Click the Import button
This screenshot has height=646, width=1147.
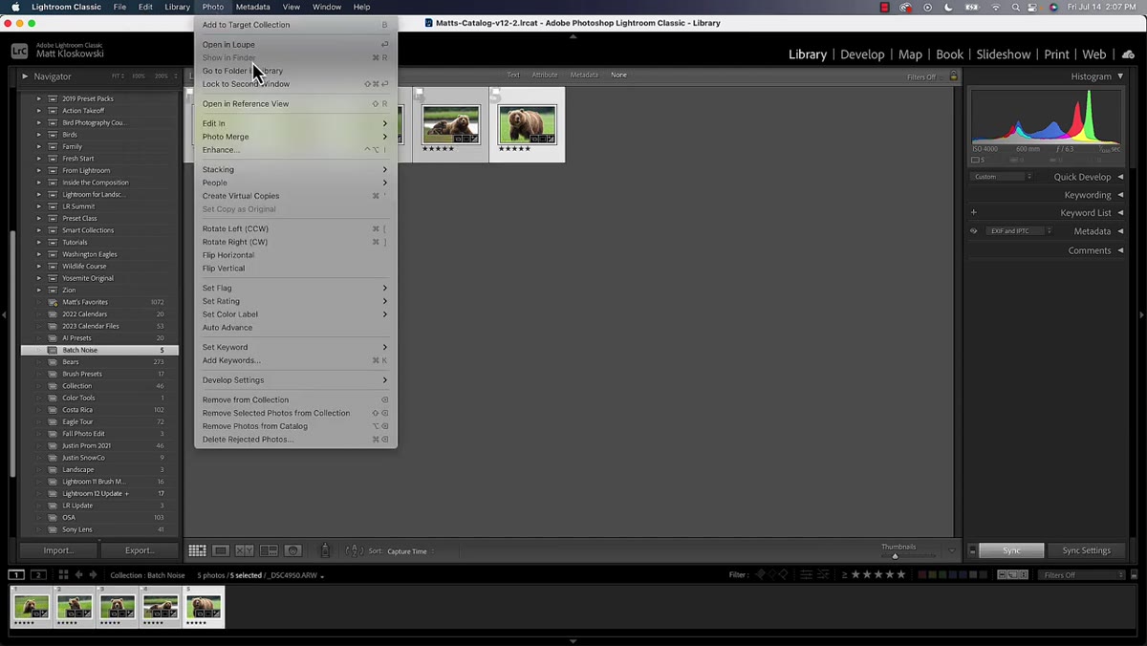pos(57,550)
